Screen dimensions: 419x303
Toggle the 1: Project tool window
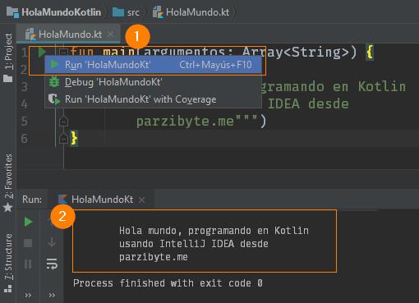tap(8, 58)
